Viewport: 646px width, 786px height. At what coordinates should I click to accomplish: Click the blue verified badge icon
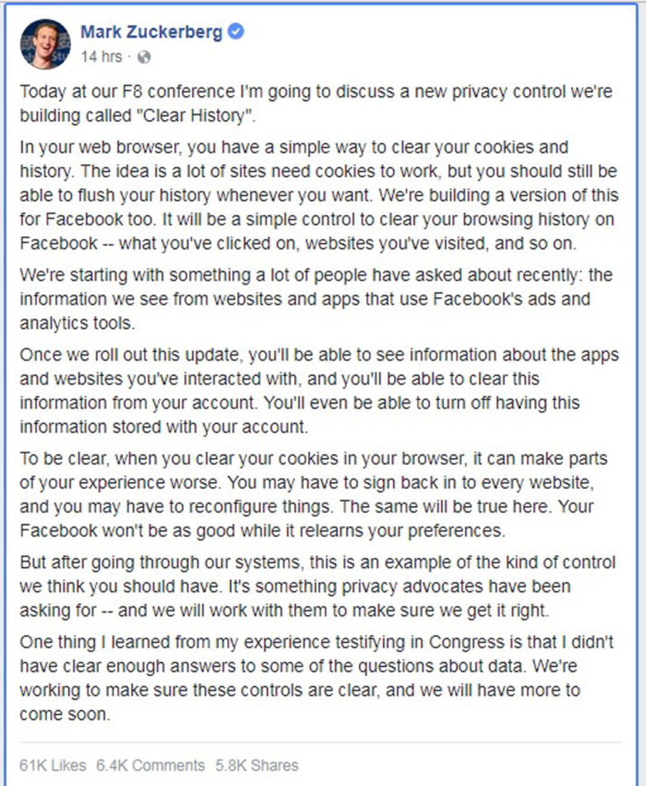point(236,31)
